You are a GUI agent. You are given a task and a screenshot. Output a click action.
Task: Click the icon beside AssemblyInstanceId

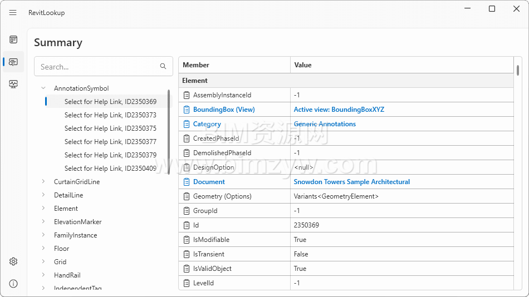pyautogui.click(x=187, y=95)
